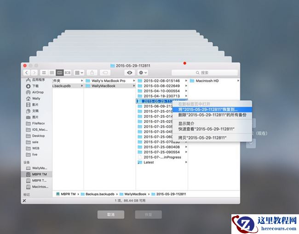Open the sale folder in sidebar
Viewport: 299px width, 234px height.
tap(36, 142)
